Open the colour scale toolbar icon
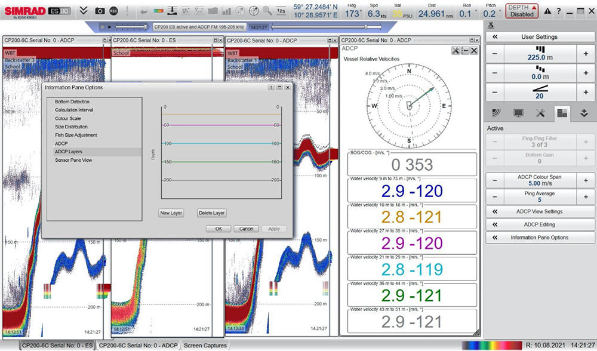Image resolution: width=597 pixels, height=351 pixels. (x=158, y=10)
